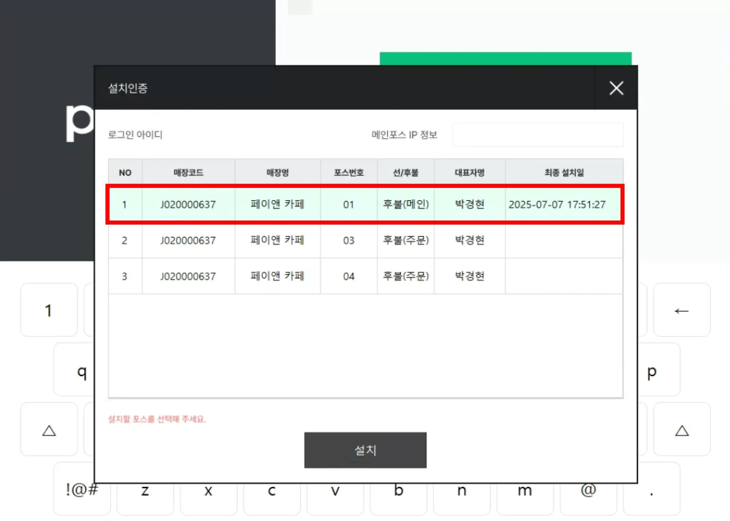This screenshot has height=521, width=730.
Task: Select row 3 with POS number 04
Action: [349, 276]
